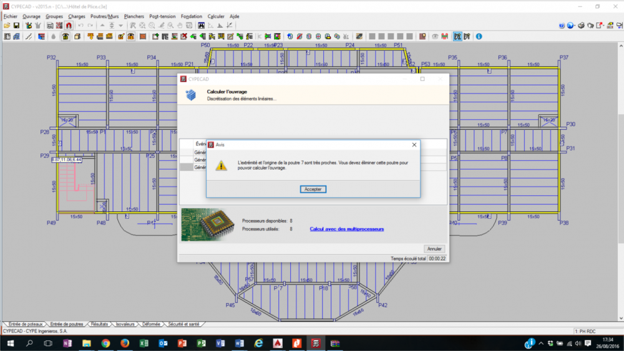Click the binoculars search icon
The image size is (624, 351).
pos(202,26)
